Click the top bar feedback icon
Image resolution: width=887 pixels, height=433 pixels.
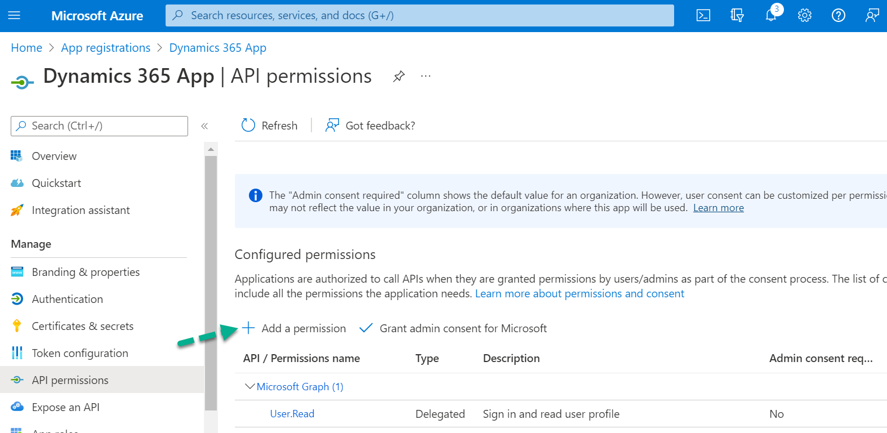tap(872, 15)
